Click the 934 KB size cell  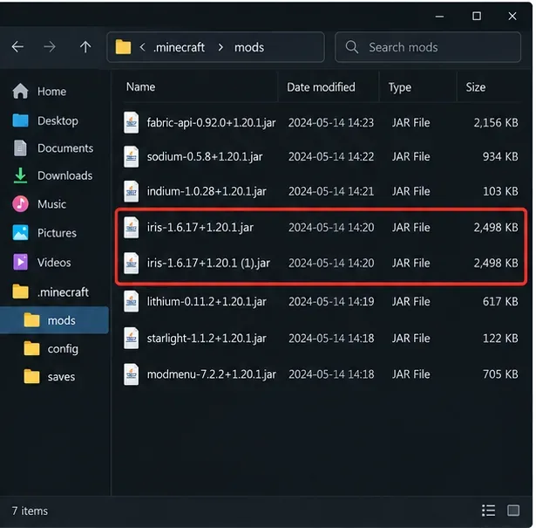[500, 156]
